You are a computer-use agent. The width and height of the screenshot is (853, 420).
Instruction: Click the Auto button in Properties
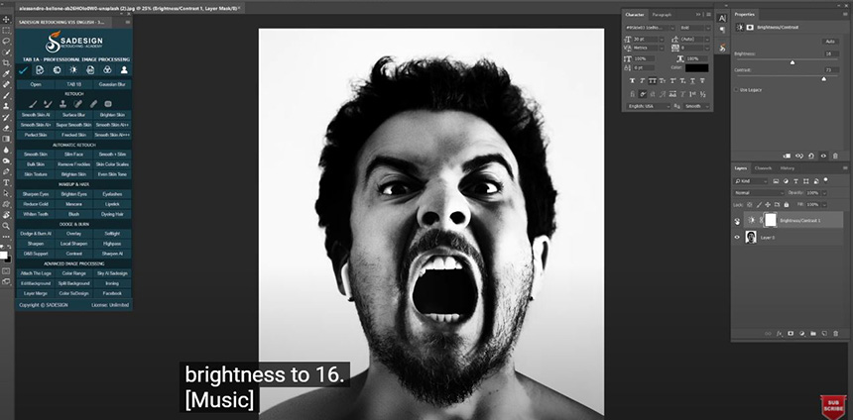click(x=829, y=42)
